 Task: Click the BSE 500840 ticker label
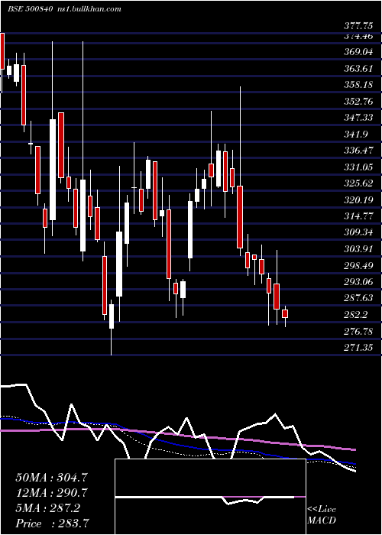point(30,9)
